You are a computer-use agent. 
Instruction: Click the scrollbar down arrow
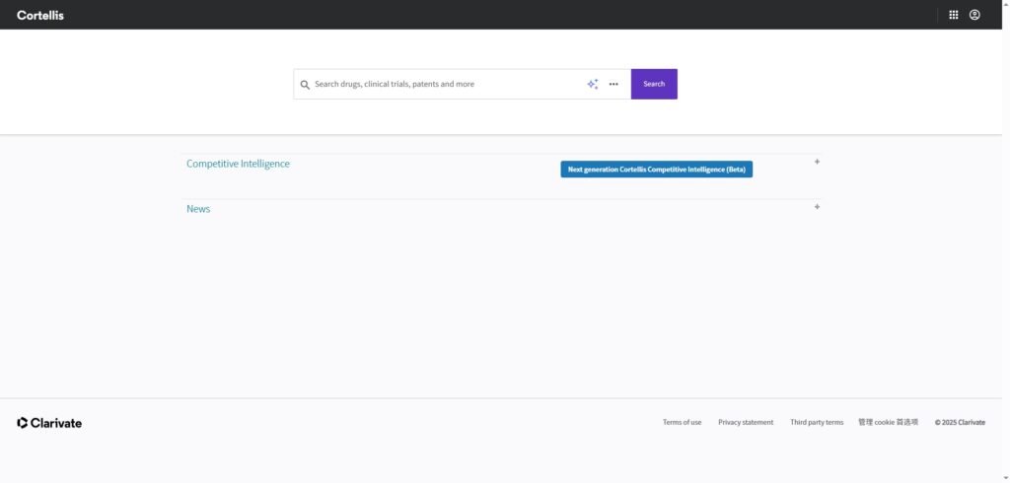(1004, 477)
